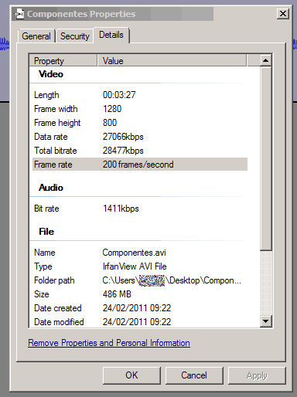297x397 pixels.
Task: Select the Details tab
Action: pyautogui.click(x=111, y=35)
